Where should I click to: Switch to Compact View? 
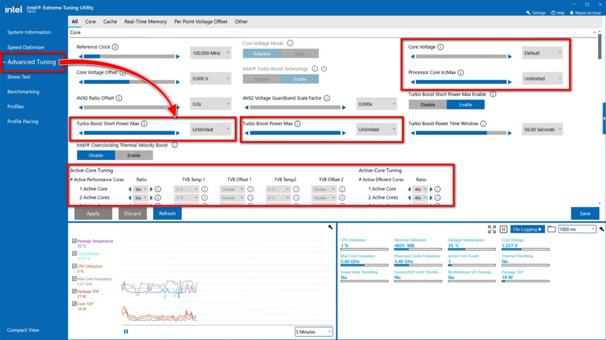click(x=23, y=330)
